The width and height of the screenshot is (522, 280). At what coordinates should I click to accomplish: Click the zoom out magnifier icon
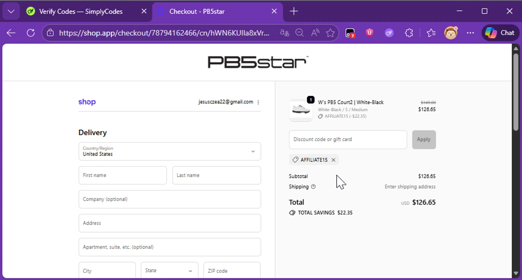tap(300, 33)
